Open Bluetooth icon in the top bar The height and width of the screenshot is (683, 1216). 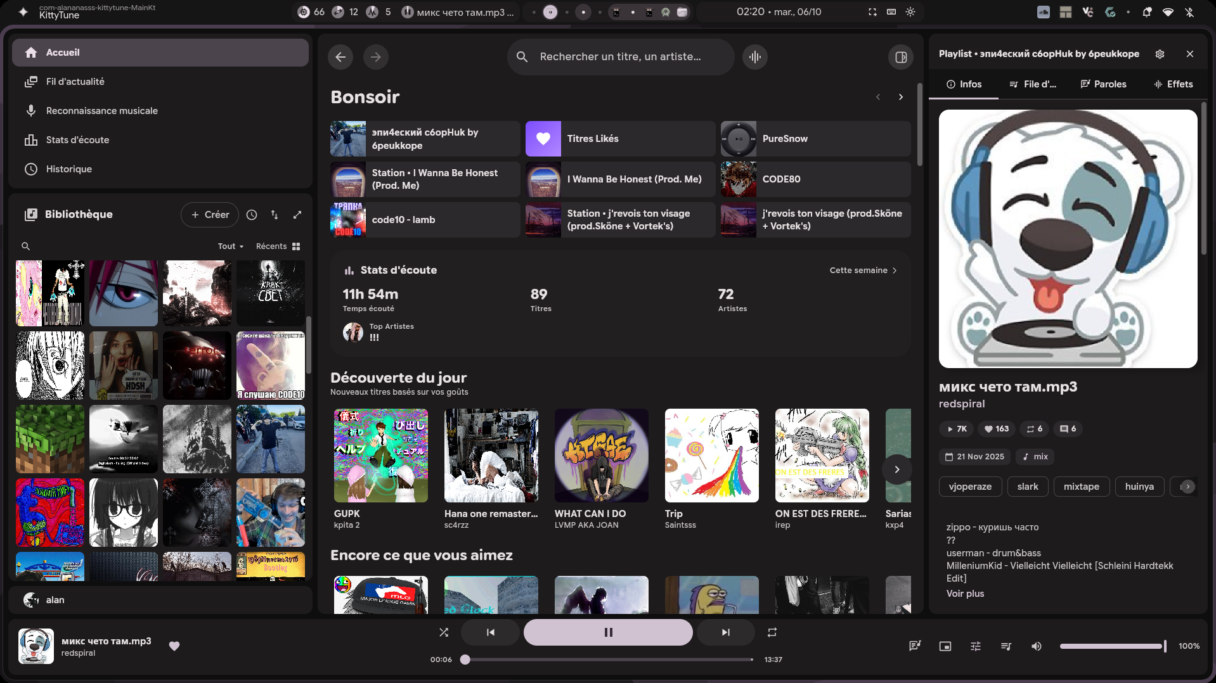click(1189, 12)
